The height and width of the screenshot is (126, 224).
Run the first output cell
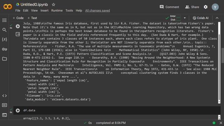click(x=18, y=26)
